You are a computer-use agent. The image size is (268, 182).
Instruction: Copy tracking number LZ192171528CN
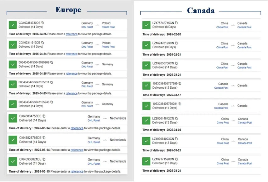177,159
